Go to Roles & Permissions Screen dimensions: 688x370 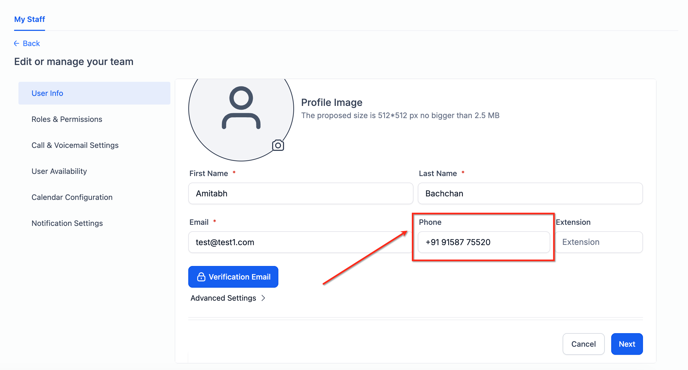(x=67, y=119)
